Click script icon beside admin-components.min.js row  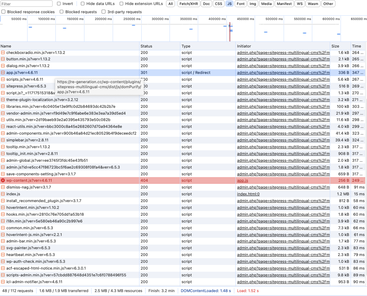coord(3,134)
